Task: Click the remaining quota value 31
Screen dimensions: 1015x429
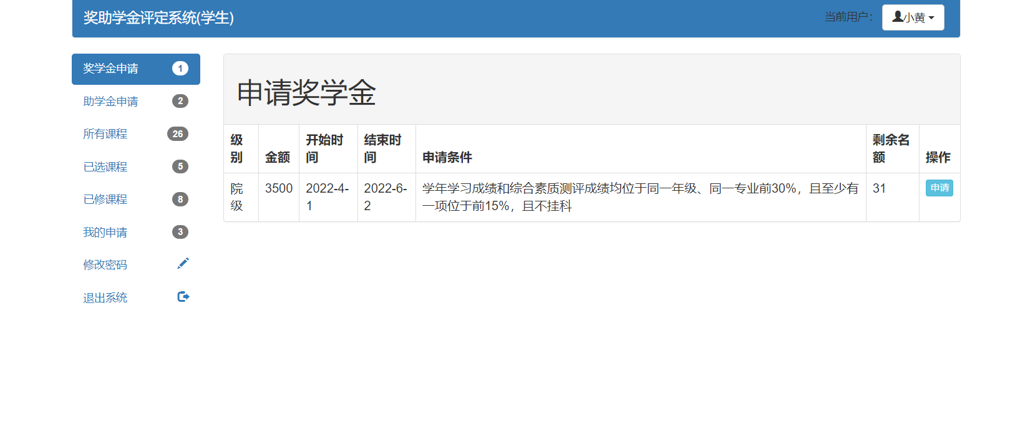Action: (x=879, y=188)
